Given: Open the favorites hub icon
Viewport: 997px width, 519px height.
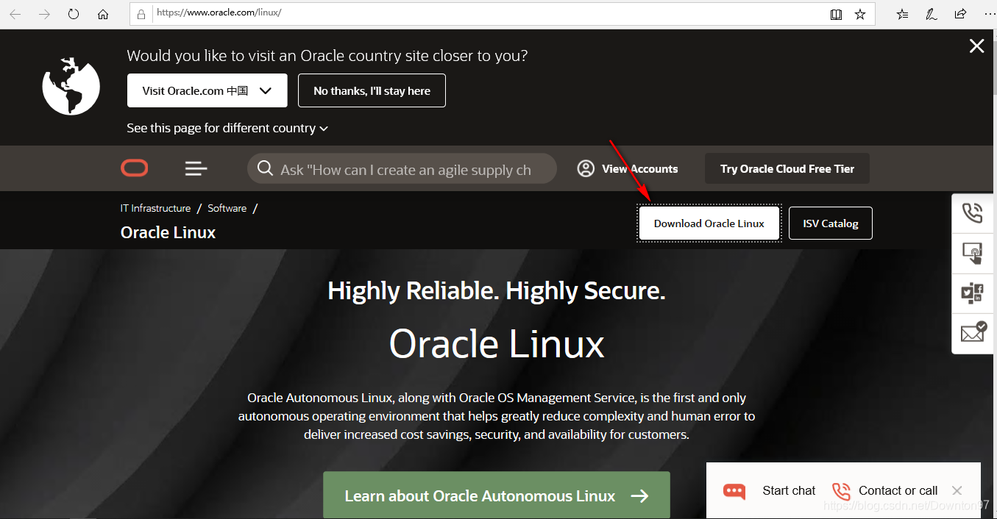Looking at the screenshot, I should (x=903, y=14).
